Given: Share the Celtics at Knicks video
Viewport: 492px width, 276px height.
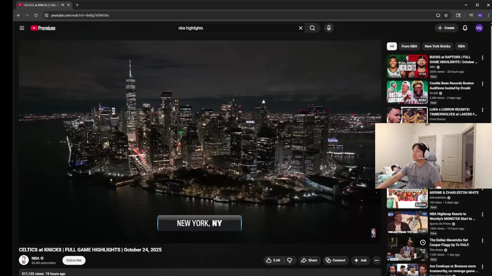Looking at the screenshot, I should (x=309, y=260).
